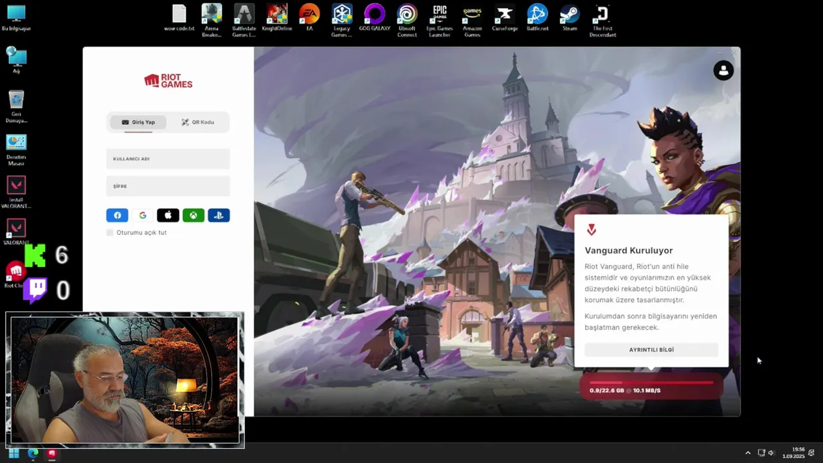Click the download progress bar
The width and height of the screenshot is (823, 463).
pyautogui.click(x=651, y=383)
